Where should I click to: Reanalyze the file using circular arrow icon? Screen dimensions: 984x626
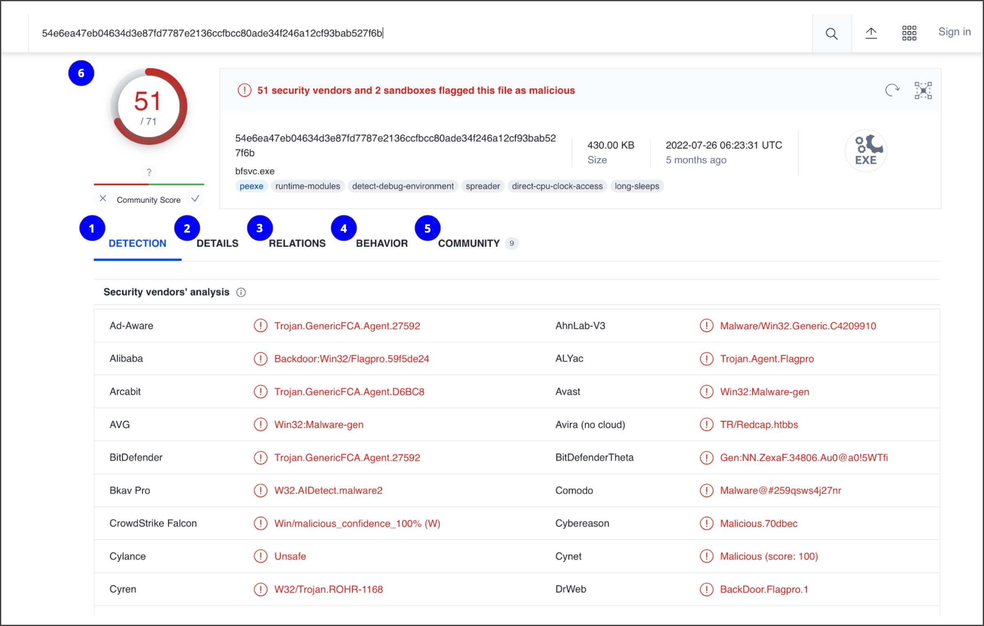tap(892, 90)
